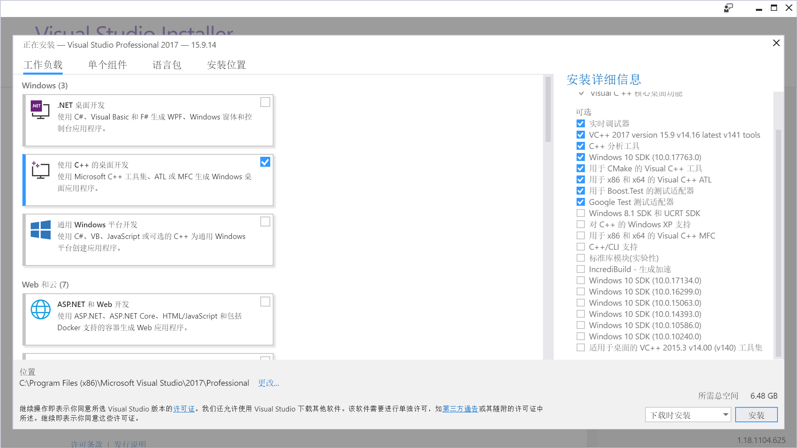The image size is (797, 448).
Task: Click 更改... to change install location
Action: tap(269, 383)
